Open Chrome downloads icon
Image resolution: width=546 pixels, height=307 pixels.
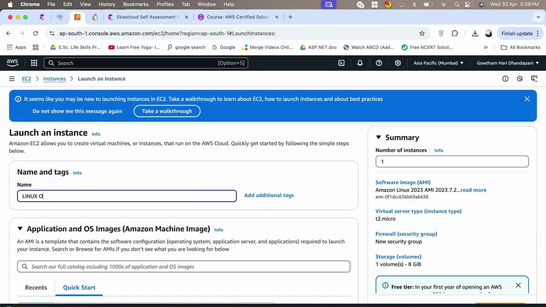(x=475, y=33)
